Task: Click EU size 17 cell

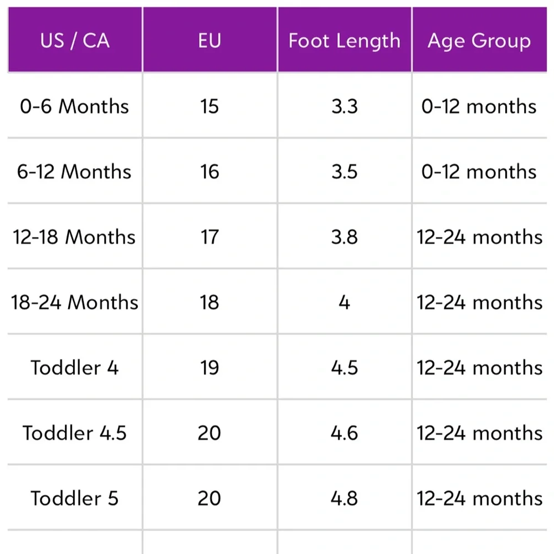Action: pos(210,237)
